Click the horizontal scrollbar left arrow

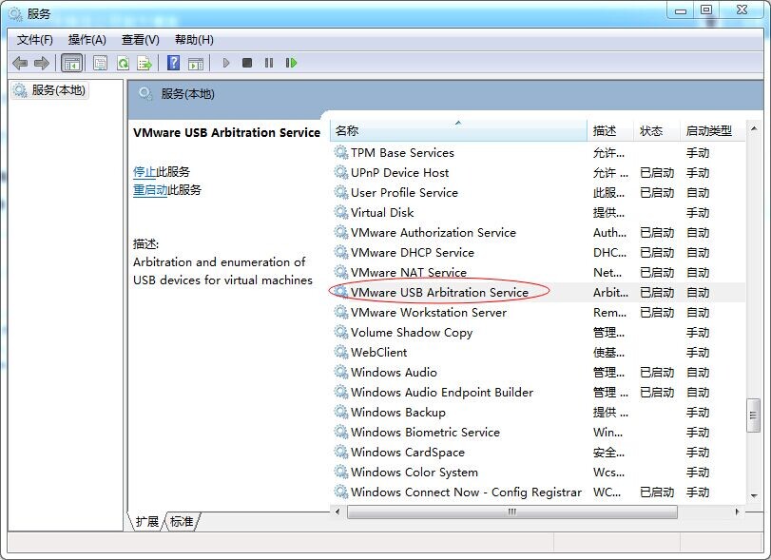click(x=337, y=512)
